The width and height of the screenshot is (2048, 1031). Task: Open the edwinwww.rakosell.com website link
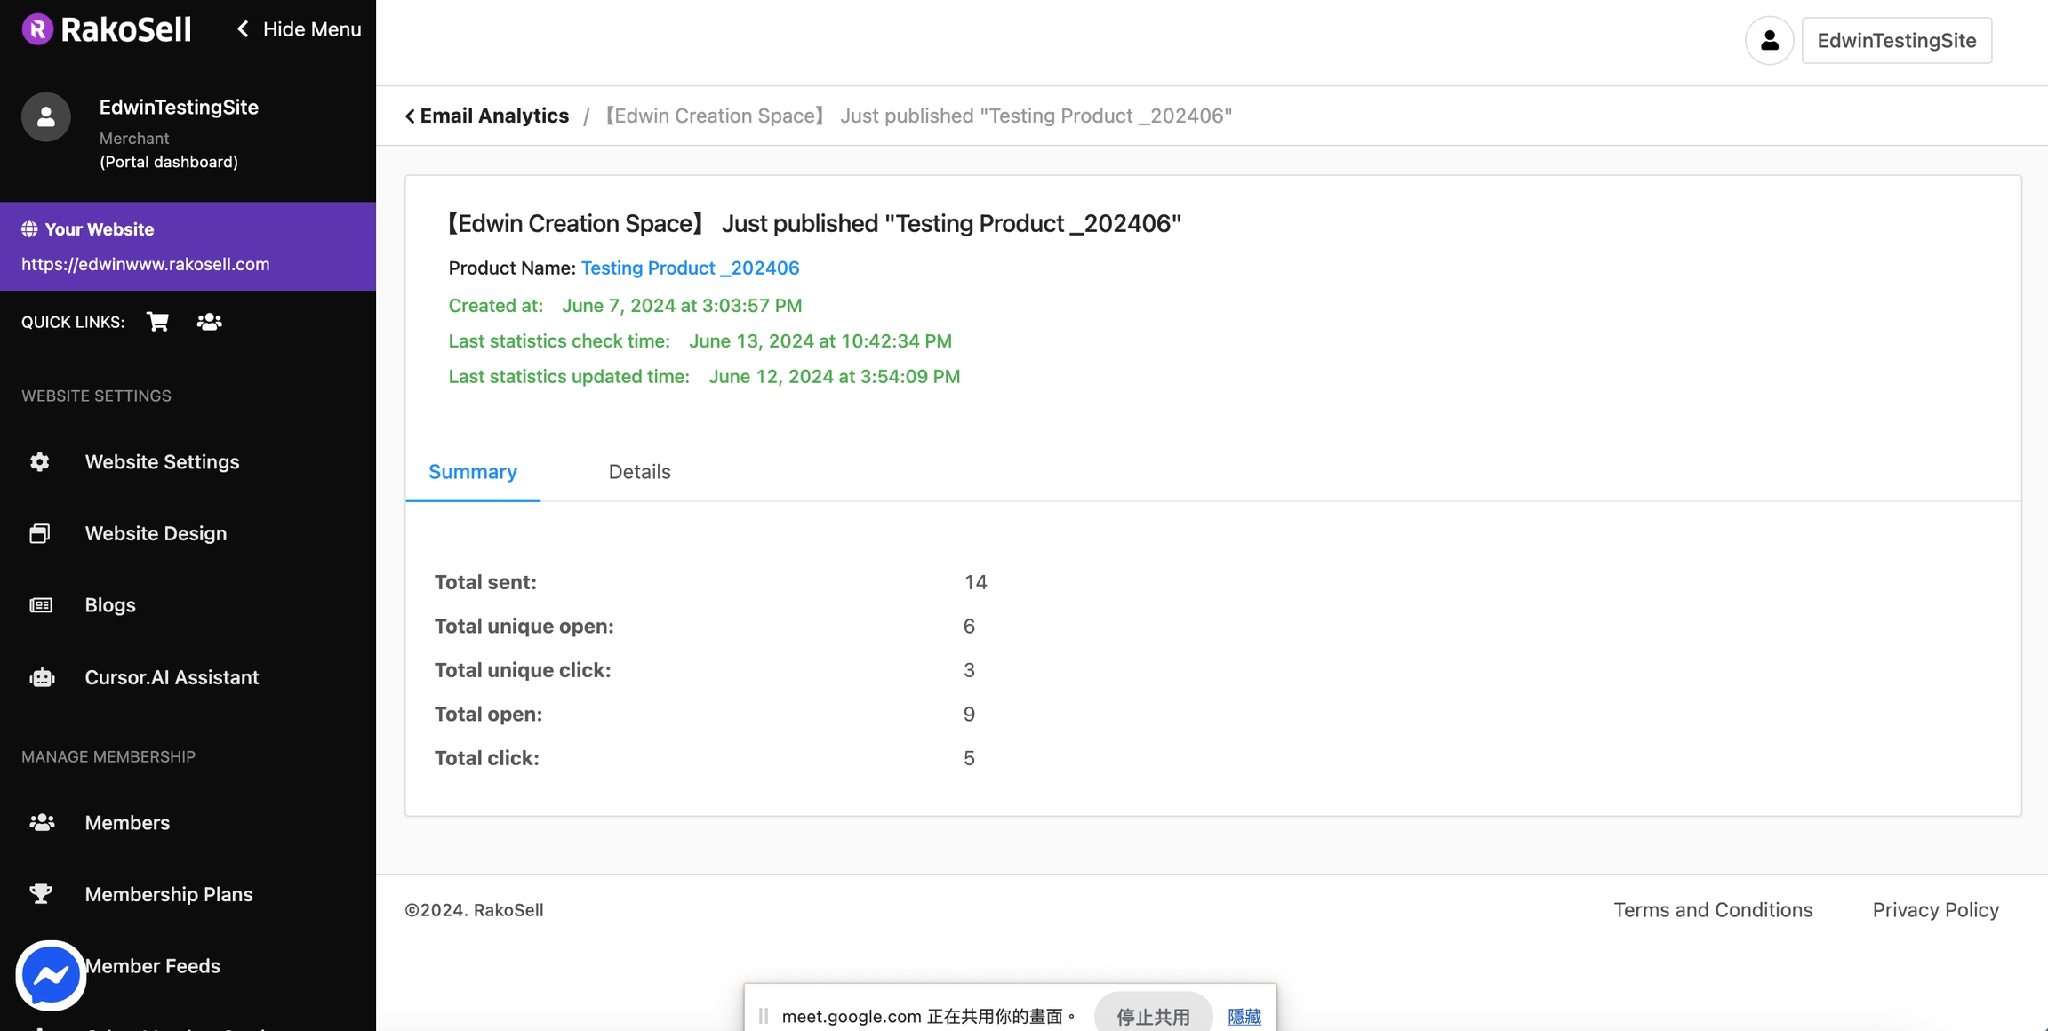[x=146, y=264]
